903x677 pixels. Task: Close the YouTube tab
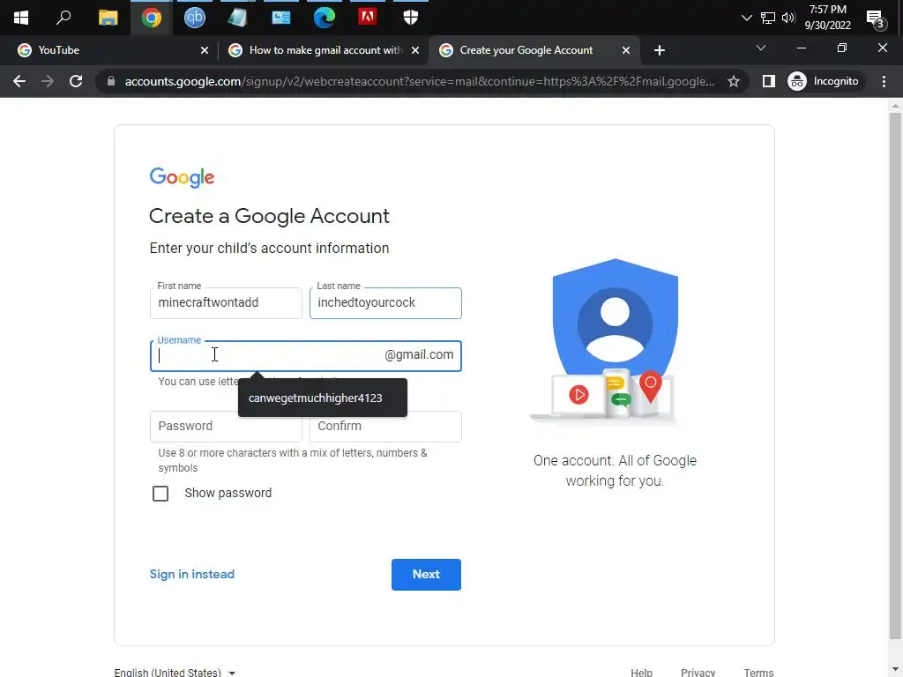205,50
